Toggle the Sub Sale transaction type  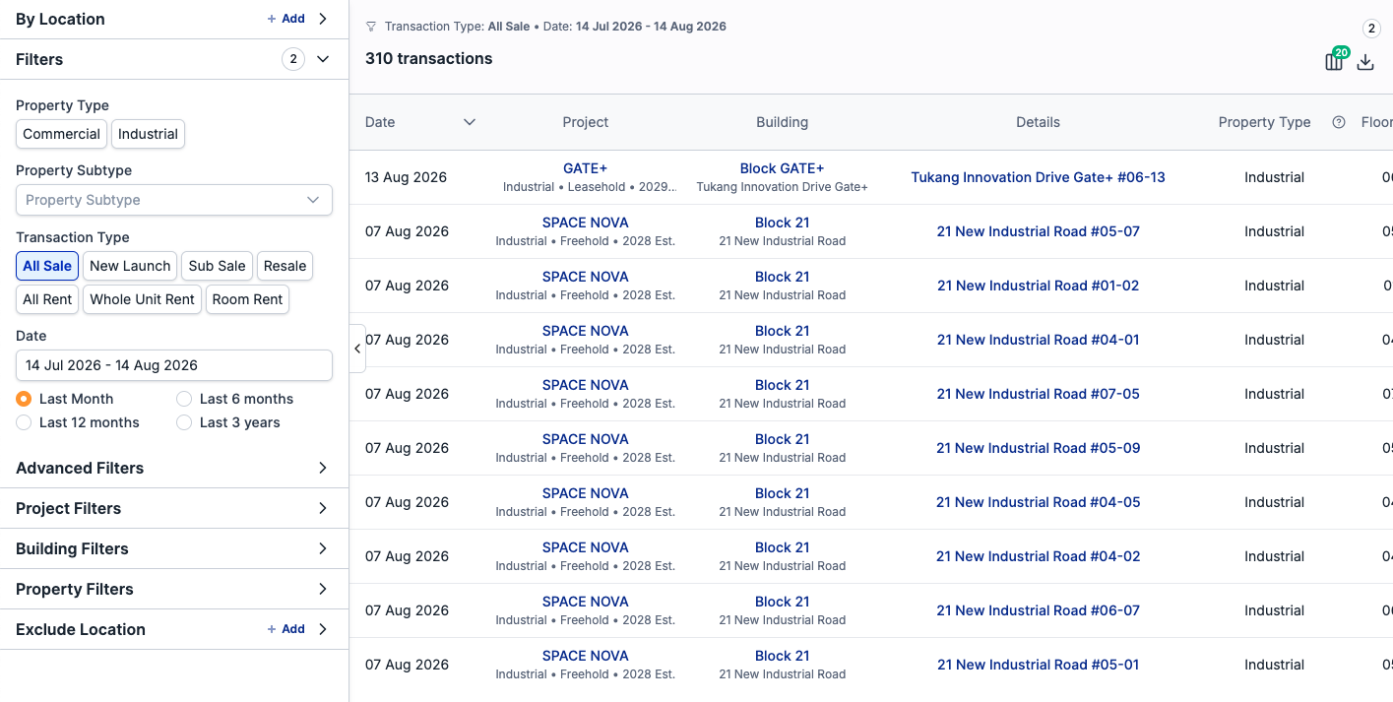click(x=217, y=266)
